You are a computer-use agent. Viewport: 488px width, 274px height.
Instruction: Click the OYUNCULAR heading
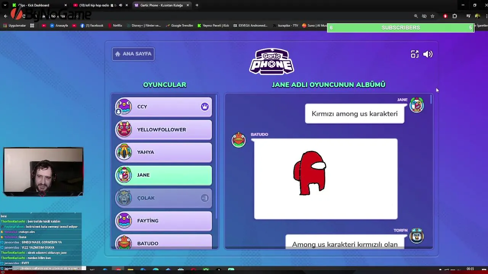164,85
